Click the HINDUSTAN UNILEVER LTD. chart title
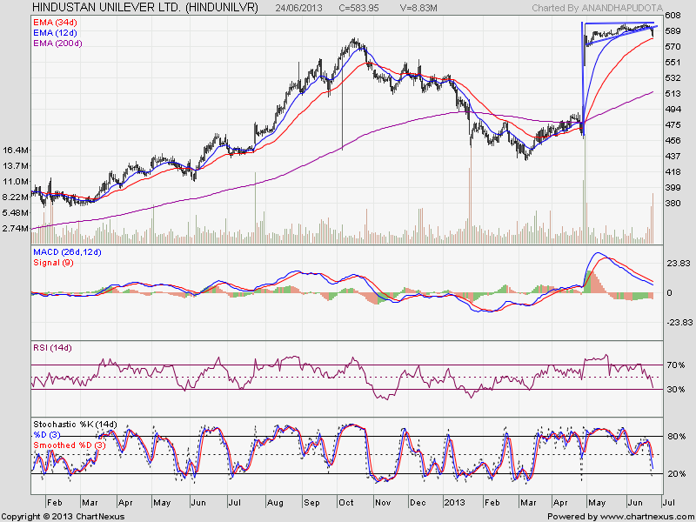 [x=144, y=8]
